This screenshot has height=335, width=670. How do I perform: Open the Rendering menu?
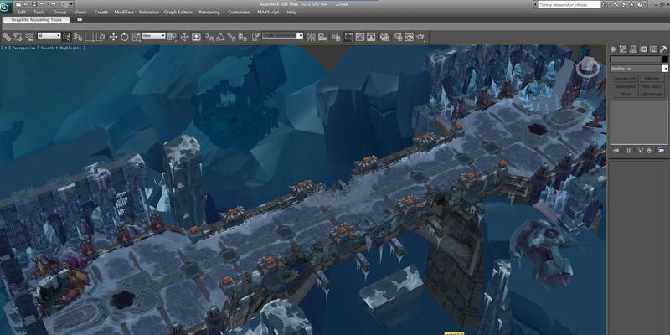click(209, 12)
